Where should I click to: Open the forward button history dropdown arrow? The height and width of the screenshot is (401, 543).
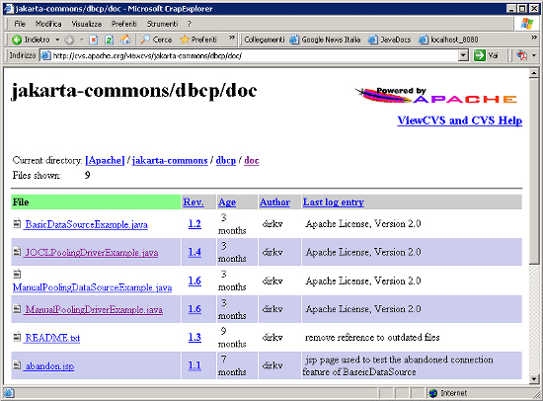(82, 40)
